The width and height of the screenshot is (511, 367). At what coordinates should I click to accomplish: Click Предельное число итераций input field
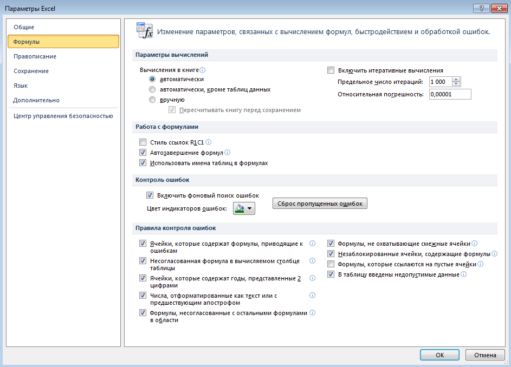pyautogui.click(x=440, y=82)
